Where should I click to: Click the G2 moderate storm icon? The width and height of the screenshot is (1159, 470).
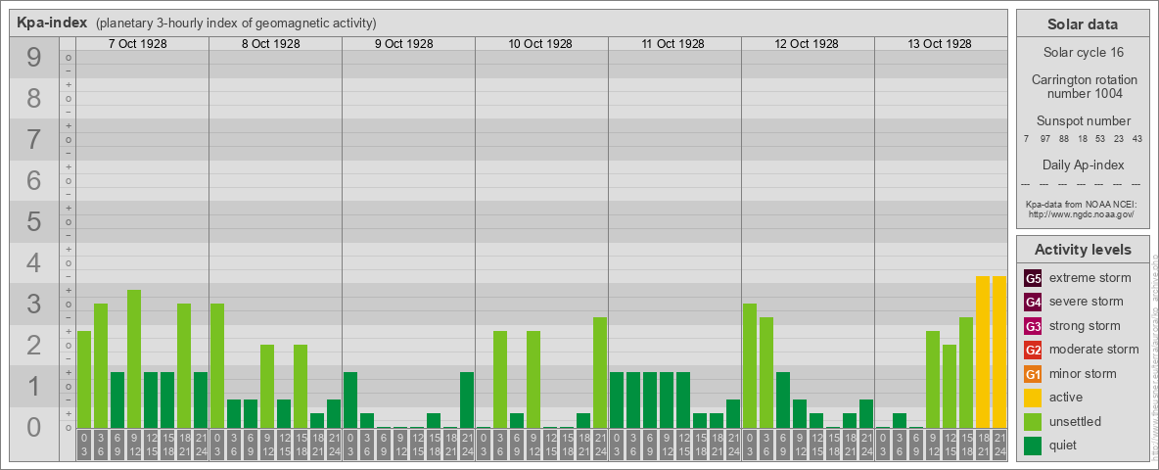point(1033,350)
